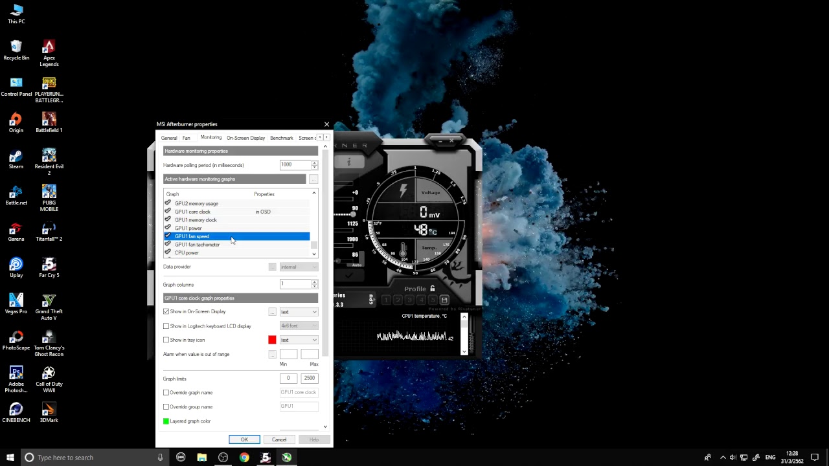The image size is (829, 466).
Task: Launch the 3DMark desktop shortcut
Action: click(x=49, y=413)
